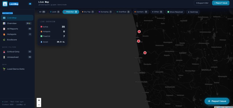Go to All Reports page

17,29
